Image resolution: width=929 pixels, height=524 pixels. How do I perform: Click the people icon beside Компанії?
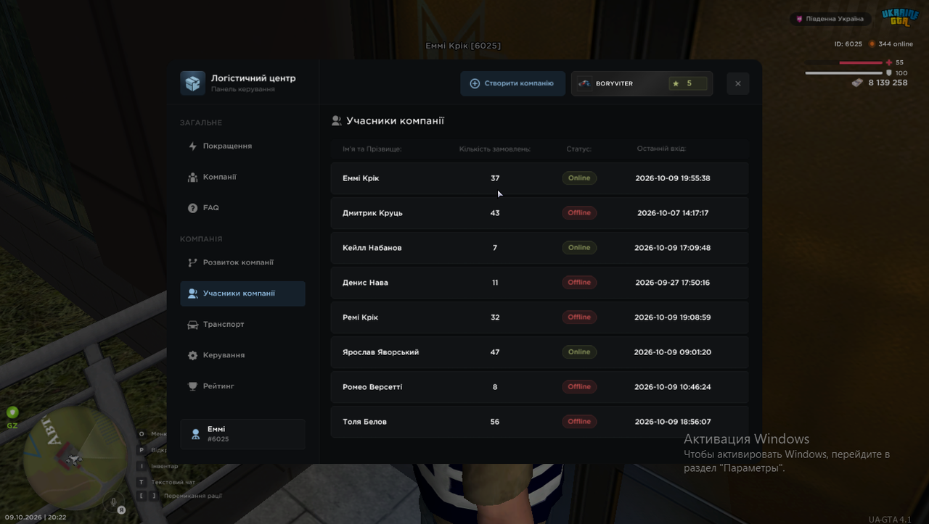(x=192, y=177)
